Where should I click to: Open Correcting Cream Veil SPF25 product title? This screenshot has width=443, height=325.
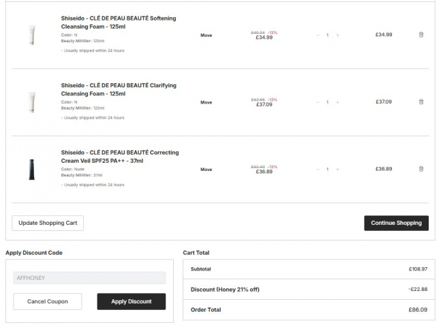(120, 156)
